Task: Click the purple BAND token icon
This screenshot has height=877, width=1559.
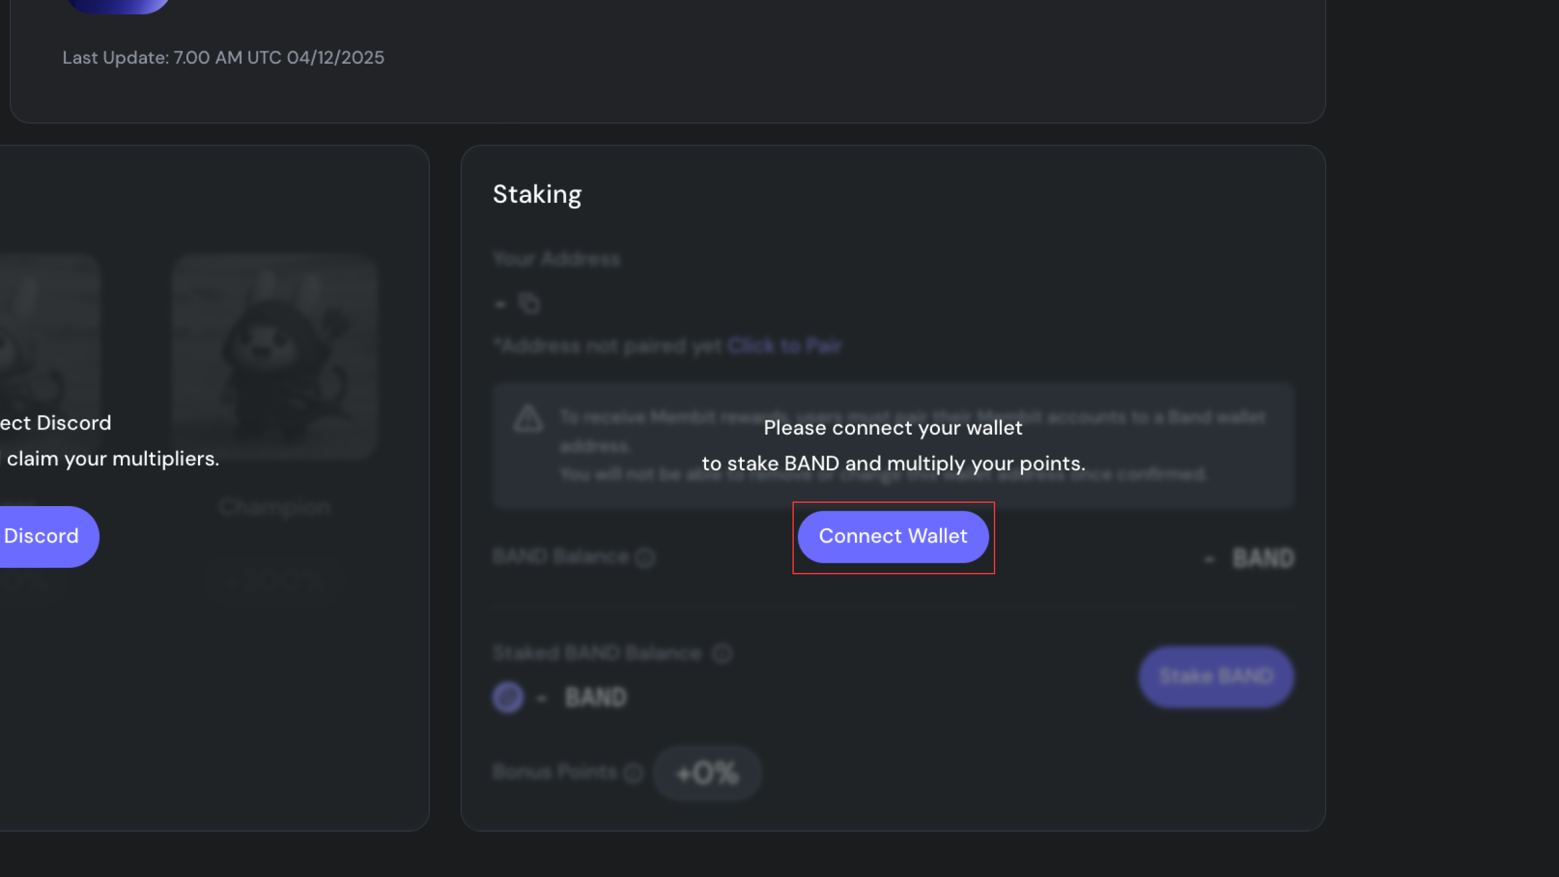Action: tap(508, 697)
